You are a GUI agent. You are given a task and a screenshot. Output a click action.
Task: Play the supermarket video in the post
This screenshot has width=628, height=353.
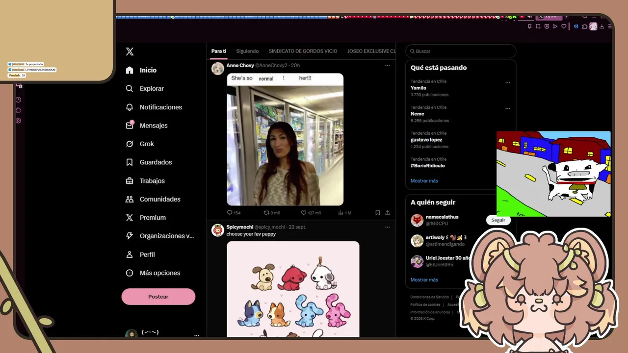coord(285,139)
